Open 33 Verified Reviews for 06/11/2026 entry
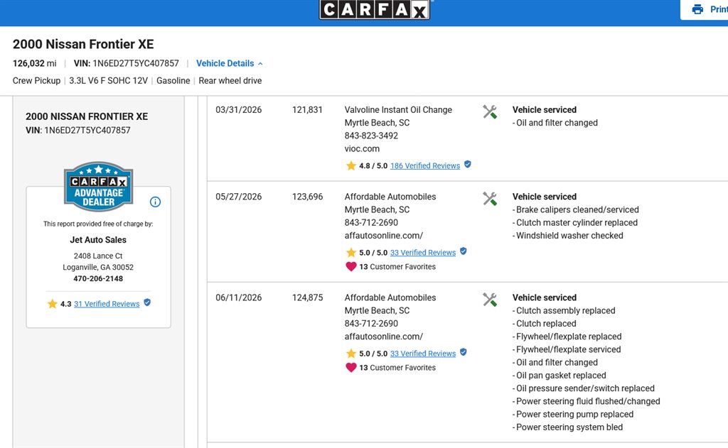This screenshot has width=728, height=448. click(423, 354)
